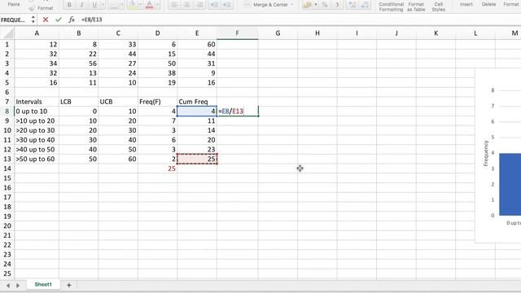Cancel the formula entry with red X
Viewport: 521px width, 293px height.
point(46,20)
